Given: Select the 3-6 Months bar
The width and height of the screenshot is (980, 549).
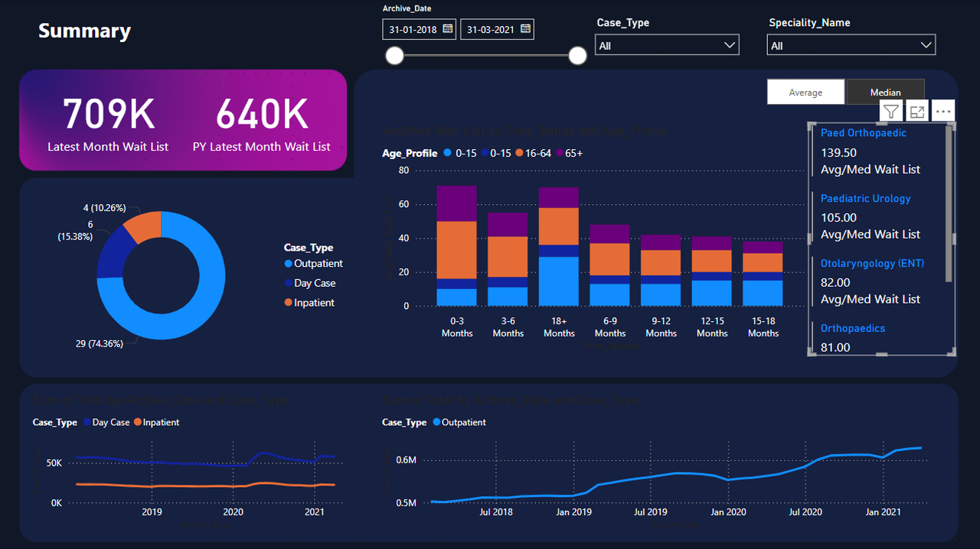Looking at the screenshot, I should pos(508,259).
